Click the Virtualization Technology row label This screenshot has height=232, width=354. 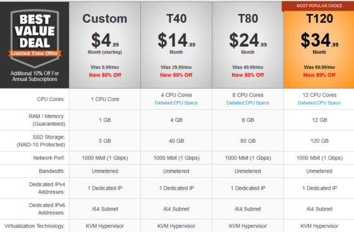[x=35, y=226]
